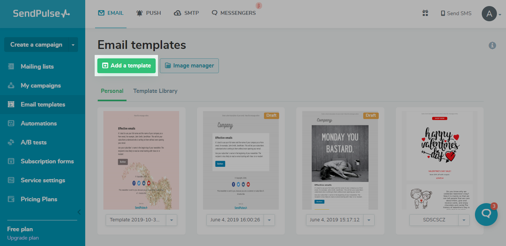Click the gift box icon in header
Screen dimensions: 506x246
tap(425, 13)
